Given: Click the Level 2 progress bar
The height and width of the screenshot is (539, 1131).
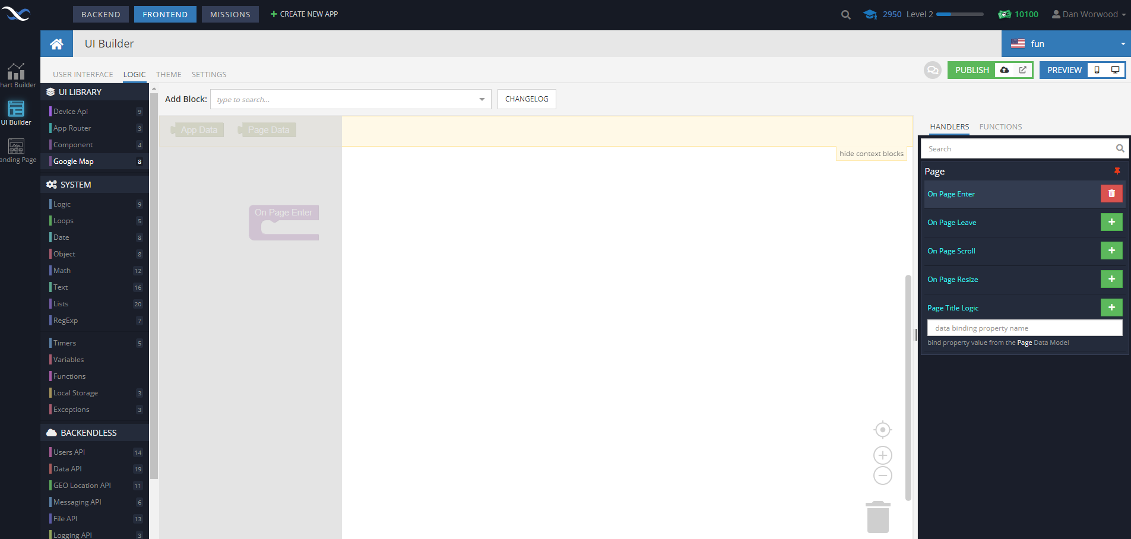Looking at the screenshot, I should click(x=960, y=14).
